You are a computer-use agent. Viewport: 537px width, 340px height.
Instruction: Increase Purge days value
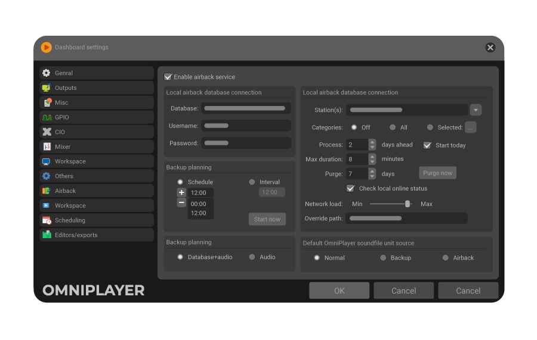pos(372,171)
